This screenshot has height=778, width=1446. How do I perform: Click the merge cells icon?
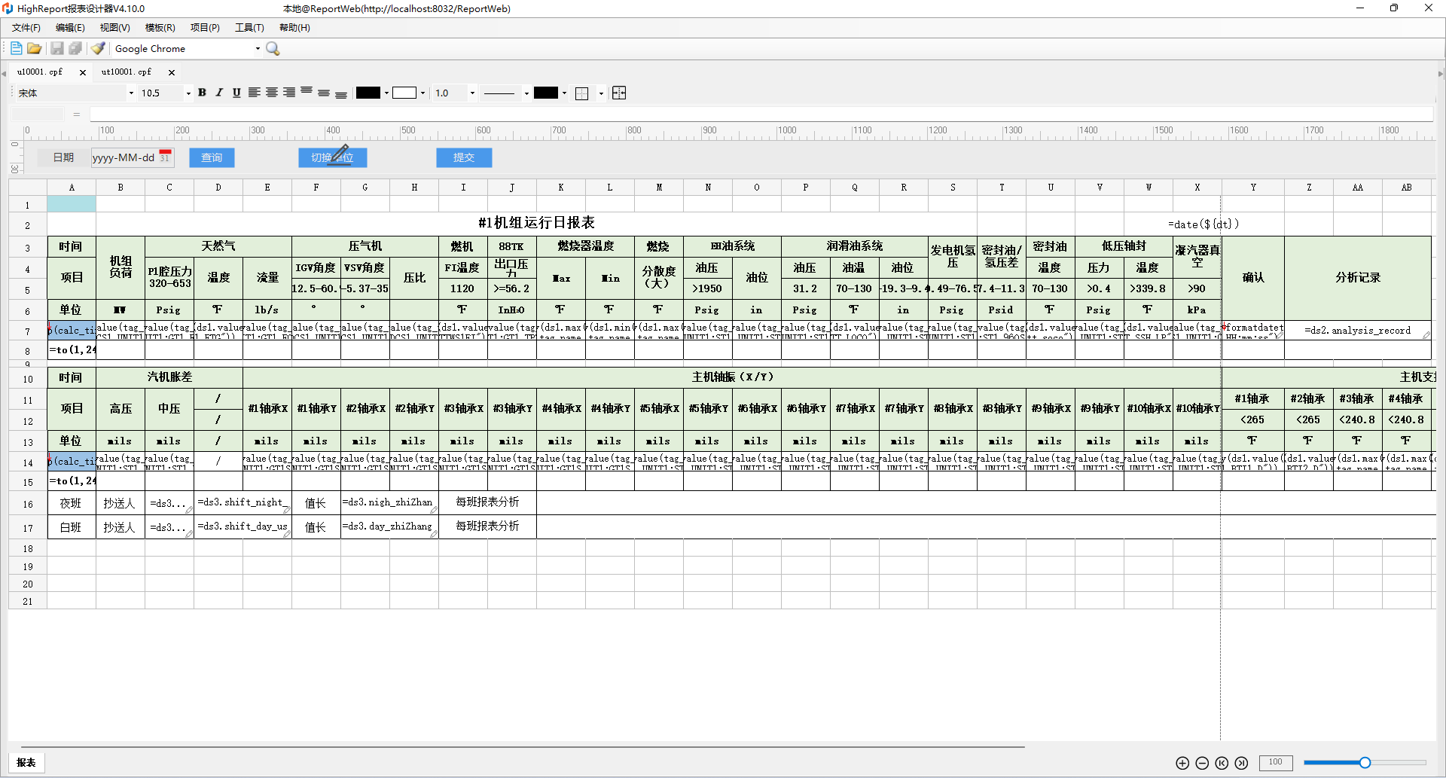click(x=619, y=93)
